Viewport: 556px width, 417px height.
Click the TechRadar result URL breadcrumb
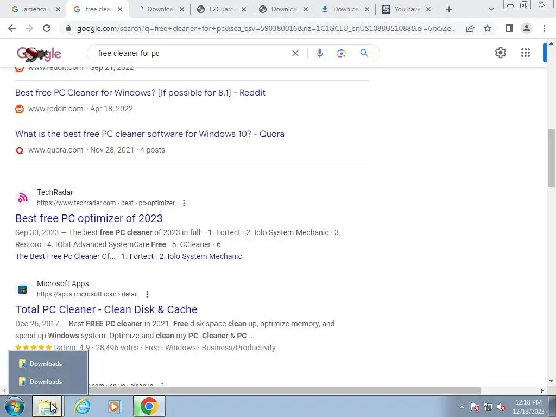click(106, 203)
